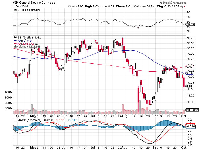The height and width of the screenshot is (150, 199).
Task: Click the -0.010 MACD axis value box
Action: [190, 127]
